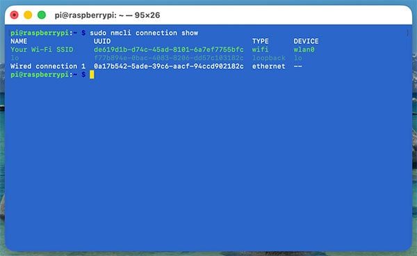Click the lo device value in loopback row

(298, 58)
